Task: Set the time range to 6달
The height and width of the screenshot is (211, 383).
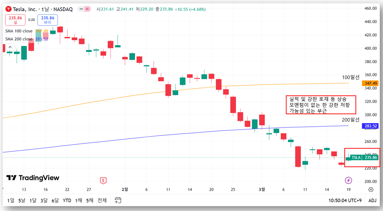Action: point(55,201)
